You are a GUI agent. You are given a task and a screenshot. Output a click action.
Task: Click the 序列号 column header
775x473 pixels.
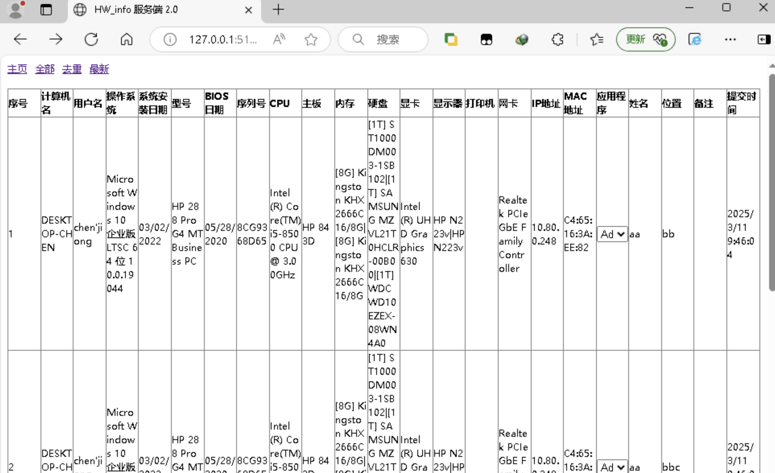tap(252, 103)
